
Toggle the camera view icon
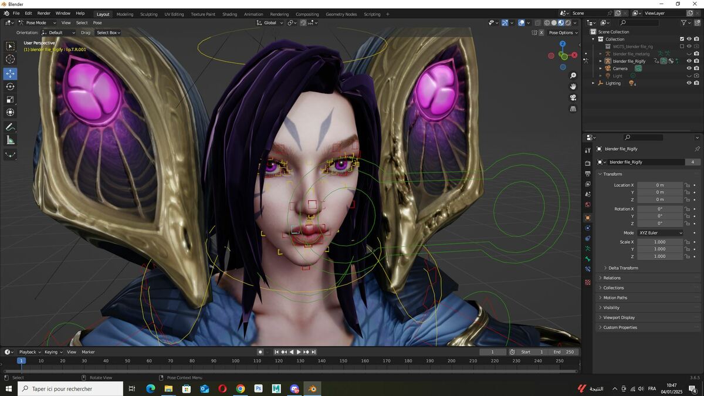pos(573,97)
